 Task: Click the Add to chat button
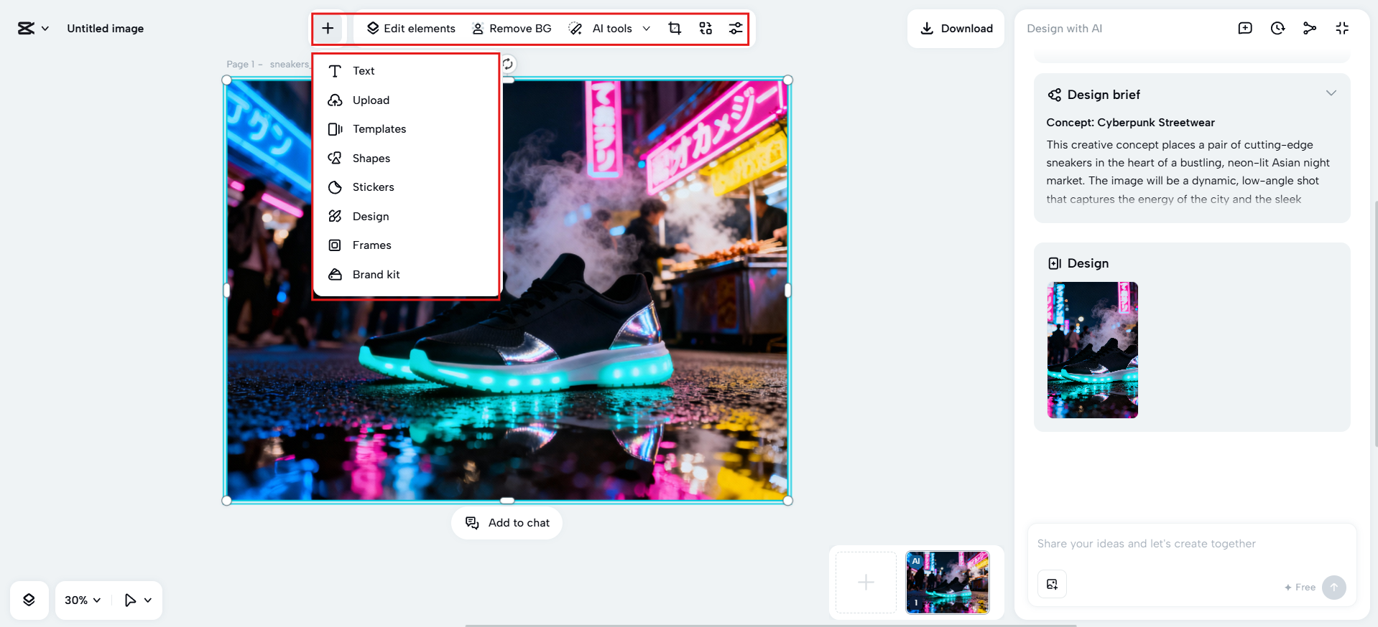coord(507,523)
